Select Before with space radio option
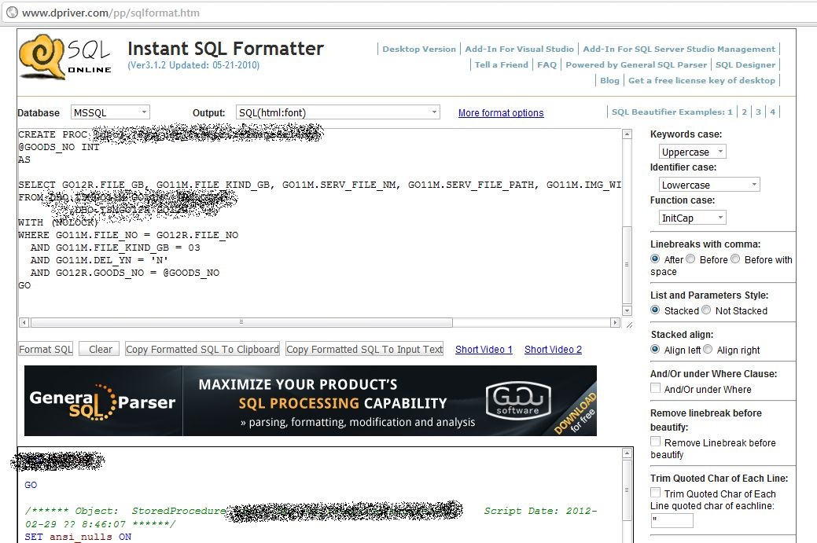 735,259
